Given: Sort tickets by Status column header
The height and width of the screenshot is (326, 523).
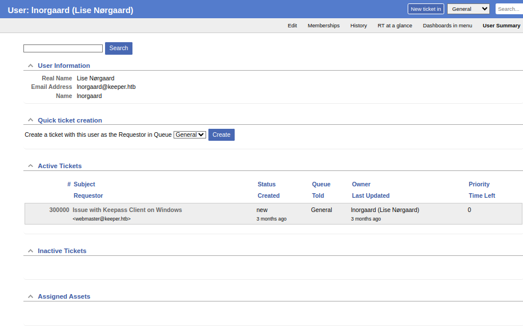Looking at the screenshot, I should tap(267, 184).
